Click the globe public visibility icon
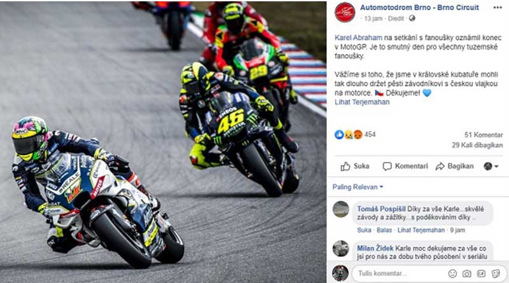The image size is (509, 283). point(412,18)
